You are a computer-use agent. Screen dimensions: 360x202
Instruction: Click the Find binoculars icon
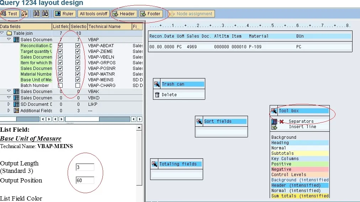click(x=36, y=14)
